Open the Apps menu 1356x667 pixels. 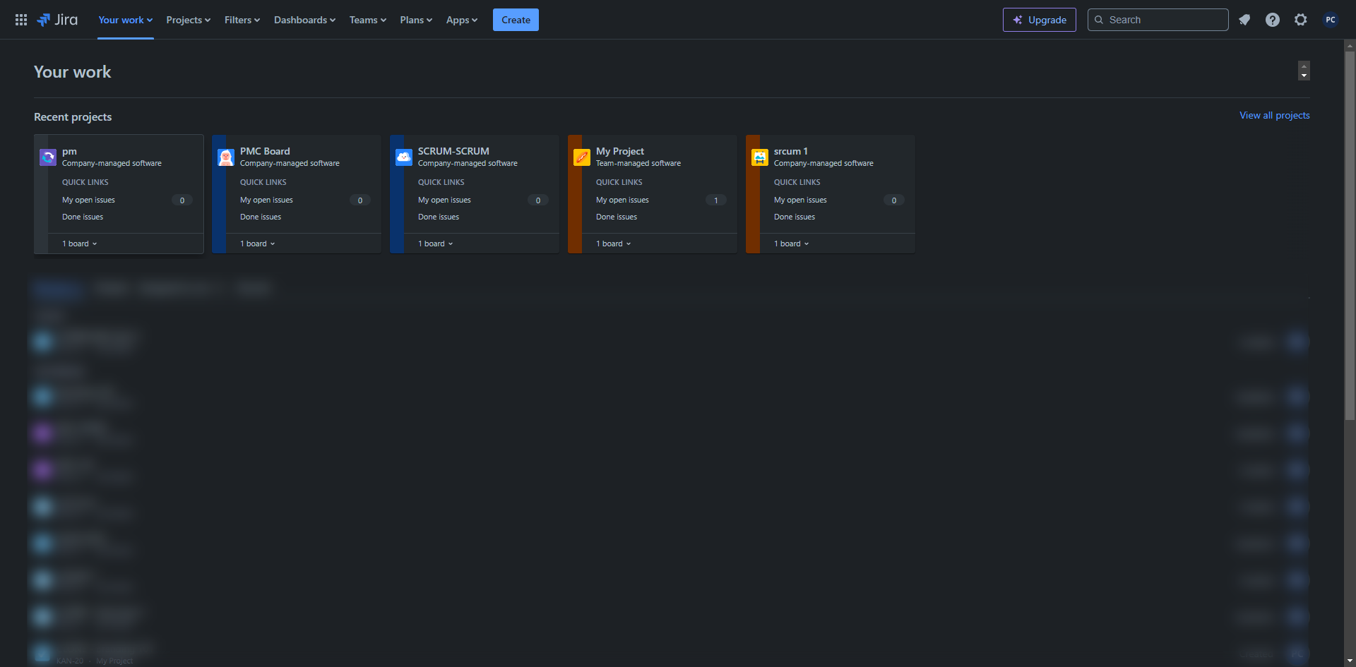point(462,20)
